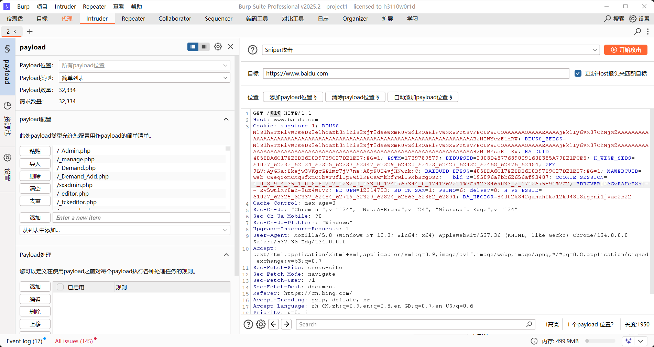Close Intruder tab 2 with its x
The width and height of the screenshot is (654, 347).
[x=15, y=32]
